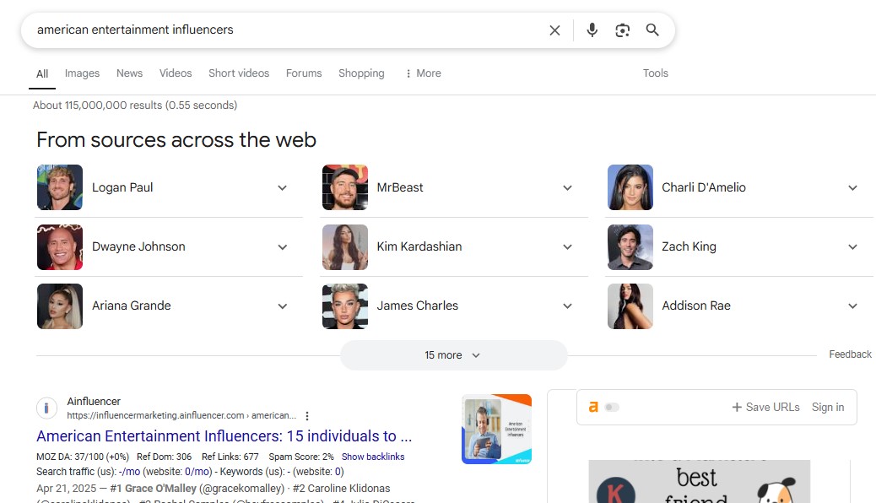Click the Ainfluencer site favicon
The height and width of the screenshot is (503, 876).
pos(46,408)
